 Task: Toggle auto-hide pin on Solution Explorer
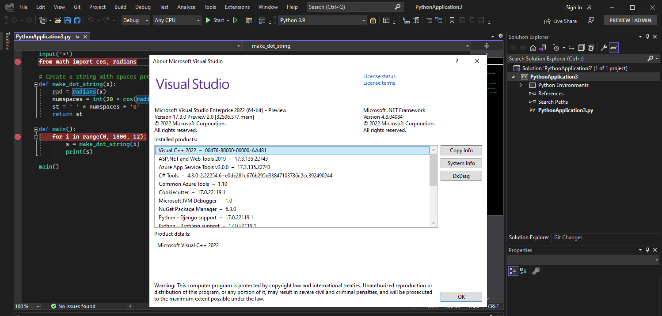click(647, 37)
